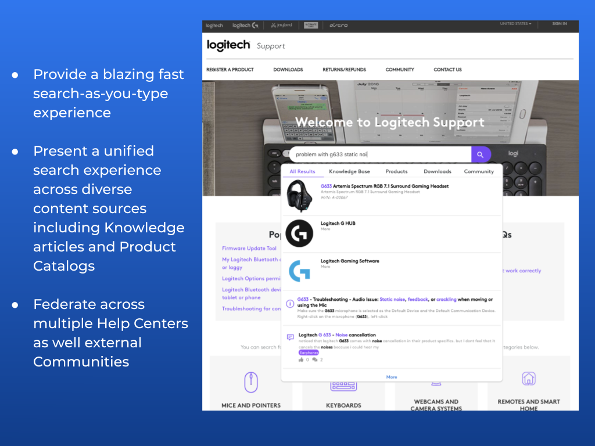Select the Mice and Pointers mouse icon
The width and height of the screenshot is (595, 446).
click(x=251, y=382)
